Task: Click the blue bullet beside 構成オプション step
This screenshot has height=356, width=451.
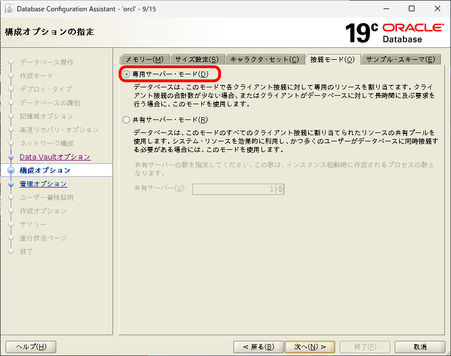Action: 12,171
